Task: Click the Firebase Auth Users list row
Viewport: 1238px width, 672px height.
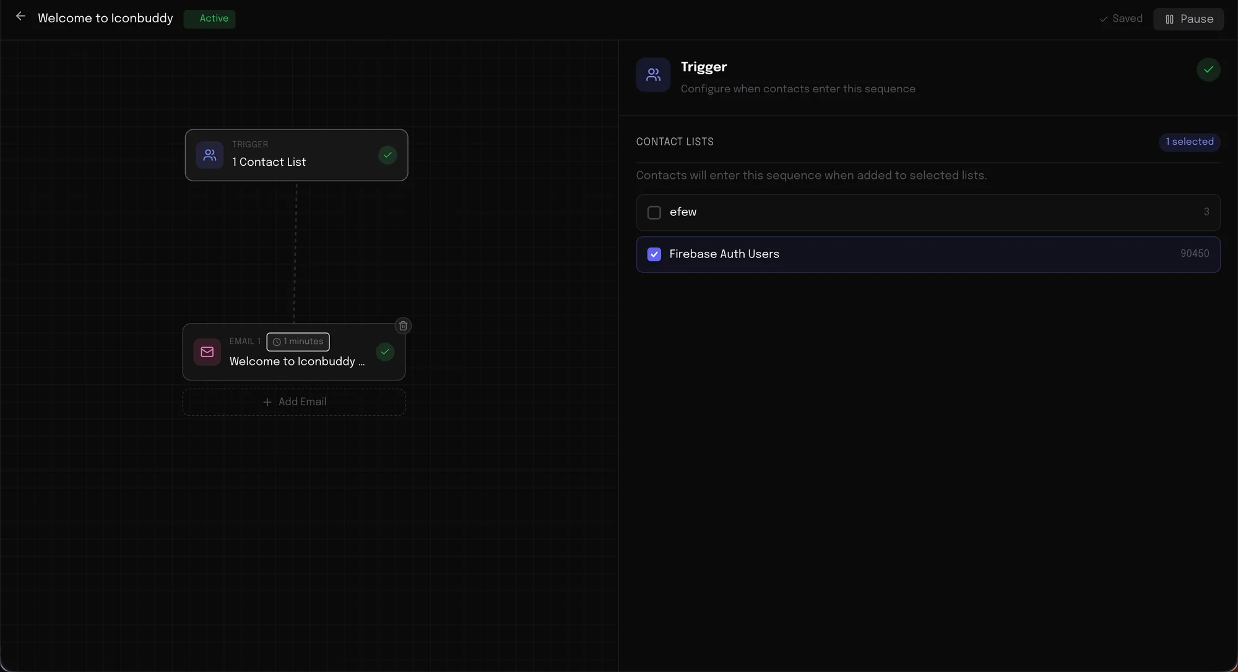Action: tap(928, 254)
